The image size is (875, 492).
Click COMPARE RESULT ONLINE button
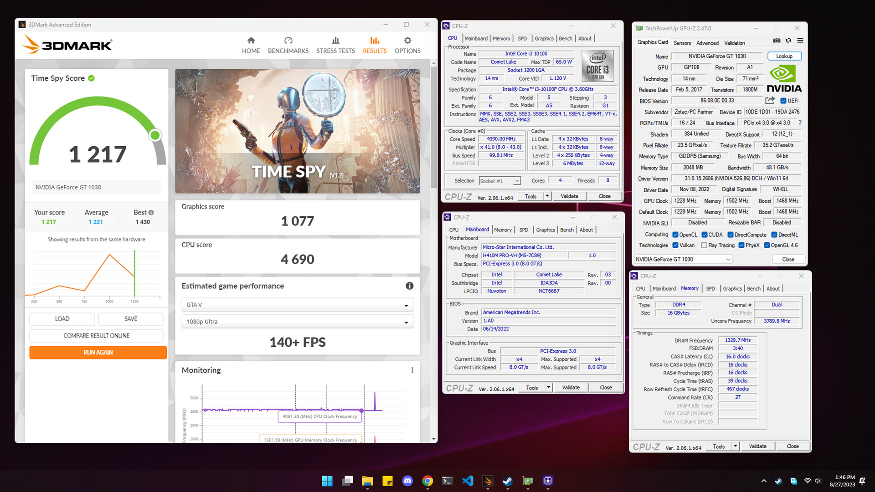pyautogui.click(x=96, y=336)
